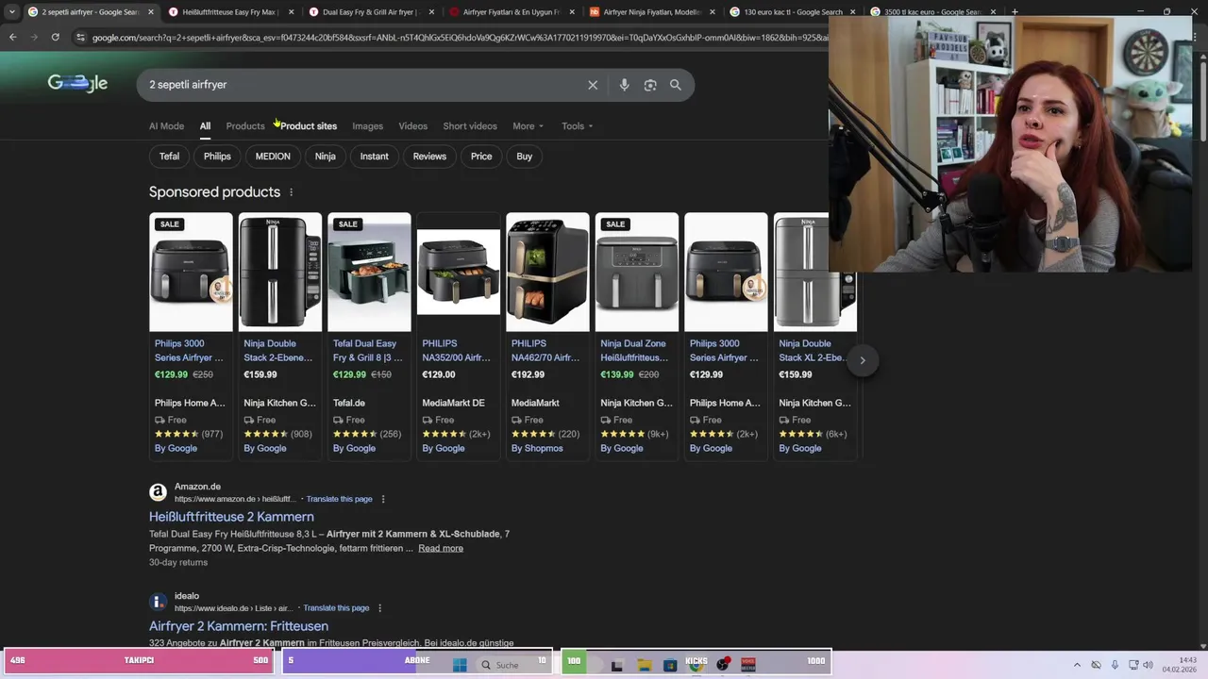Viewport: 1208px width, 679px height.
Task: Apply the Tefal filter chip
Action: tap(169, 157)
